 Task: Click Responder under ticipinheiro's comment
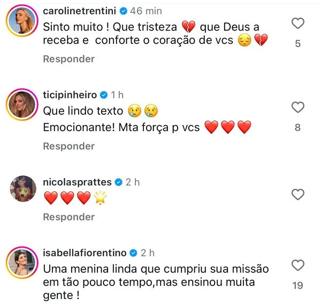point(68,146)
